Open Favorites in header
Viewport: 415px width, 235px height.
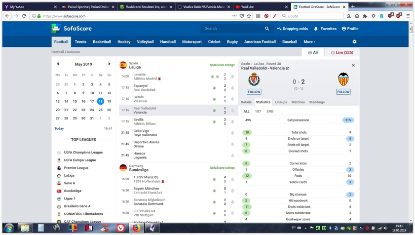[325, 29]
